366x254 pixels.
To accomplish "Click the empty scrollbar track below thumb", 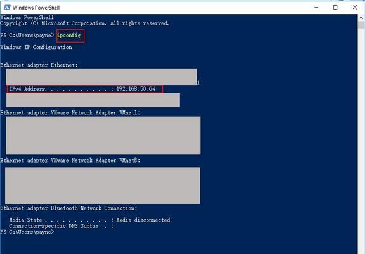I will point(361,140).
